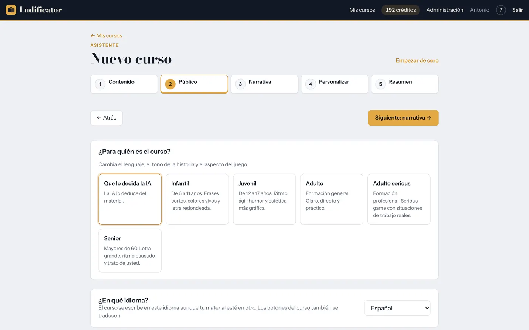Screen dimensions: 529x330
Task: Choose the 'Que lo decida la IA' audience card
Action: click(x=130, y=199)
